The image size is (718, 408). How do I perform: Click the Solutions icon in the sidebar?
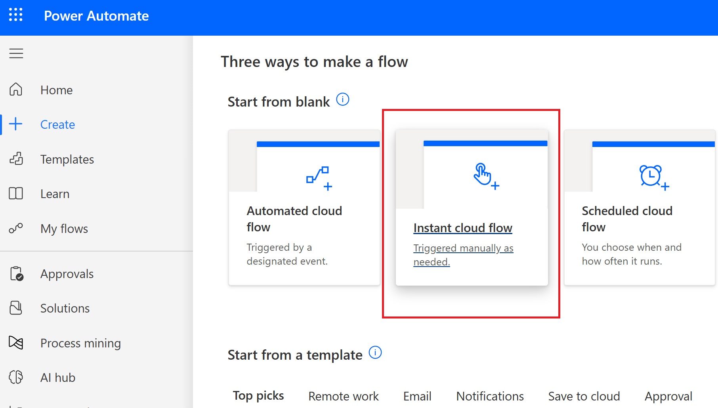pos(16,308)
